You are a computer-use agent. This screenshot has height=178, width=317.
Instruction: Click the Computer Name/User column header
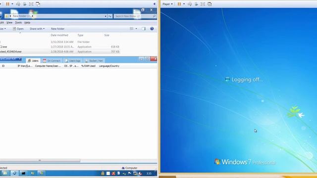[x=48, y=66]
